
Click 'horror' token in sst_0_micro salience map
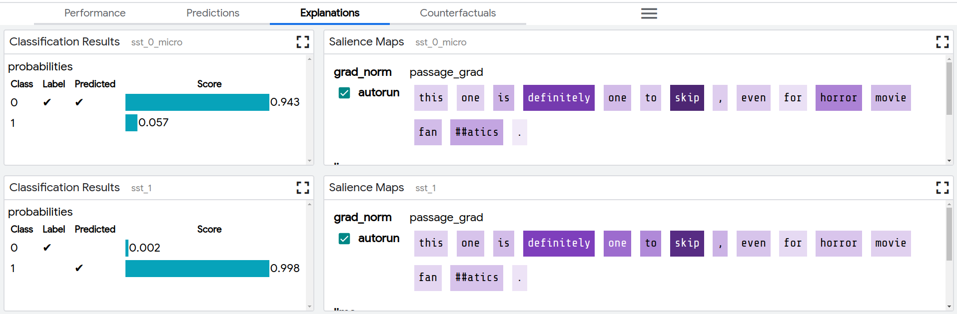pos(838,98)
